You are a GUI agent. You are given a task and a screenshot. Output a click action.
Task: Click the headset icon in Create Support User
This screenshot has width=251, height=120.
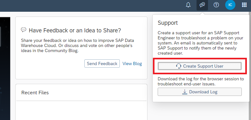[178, 66]
